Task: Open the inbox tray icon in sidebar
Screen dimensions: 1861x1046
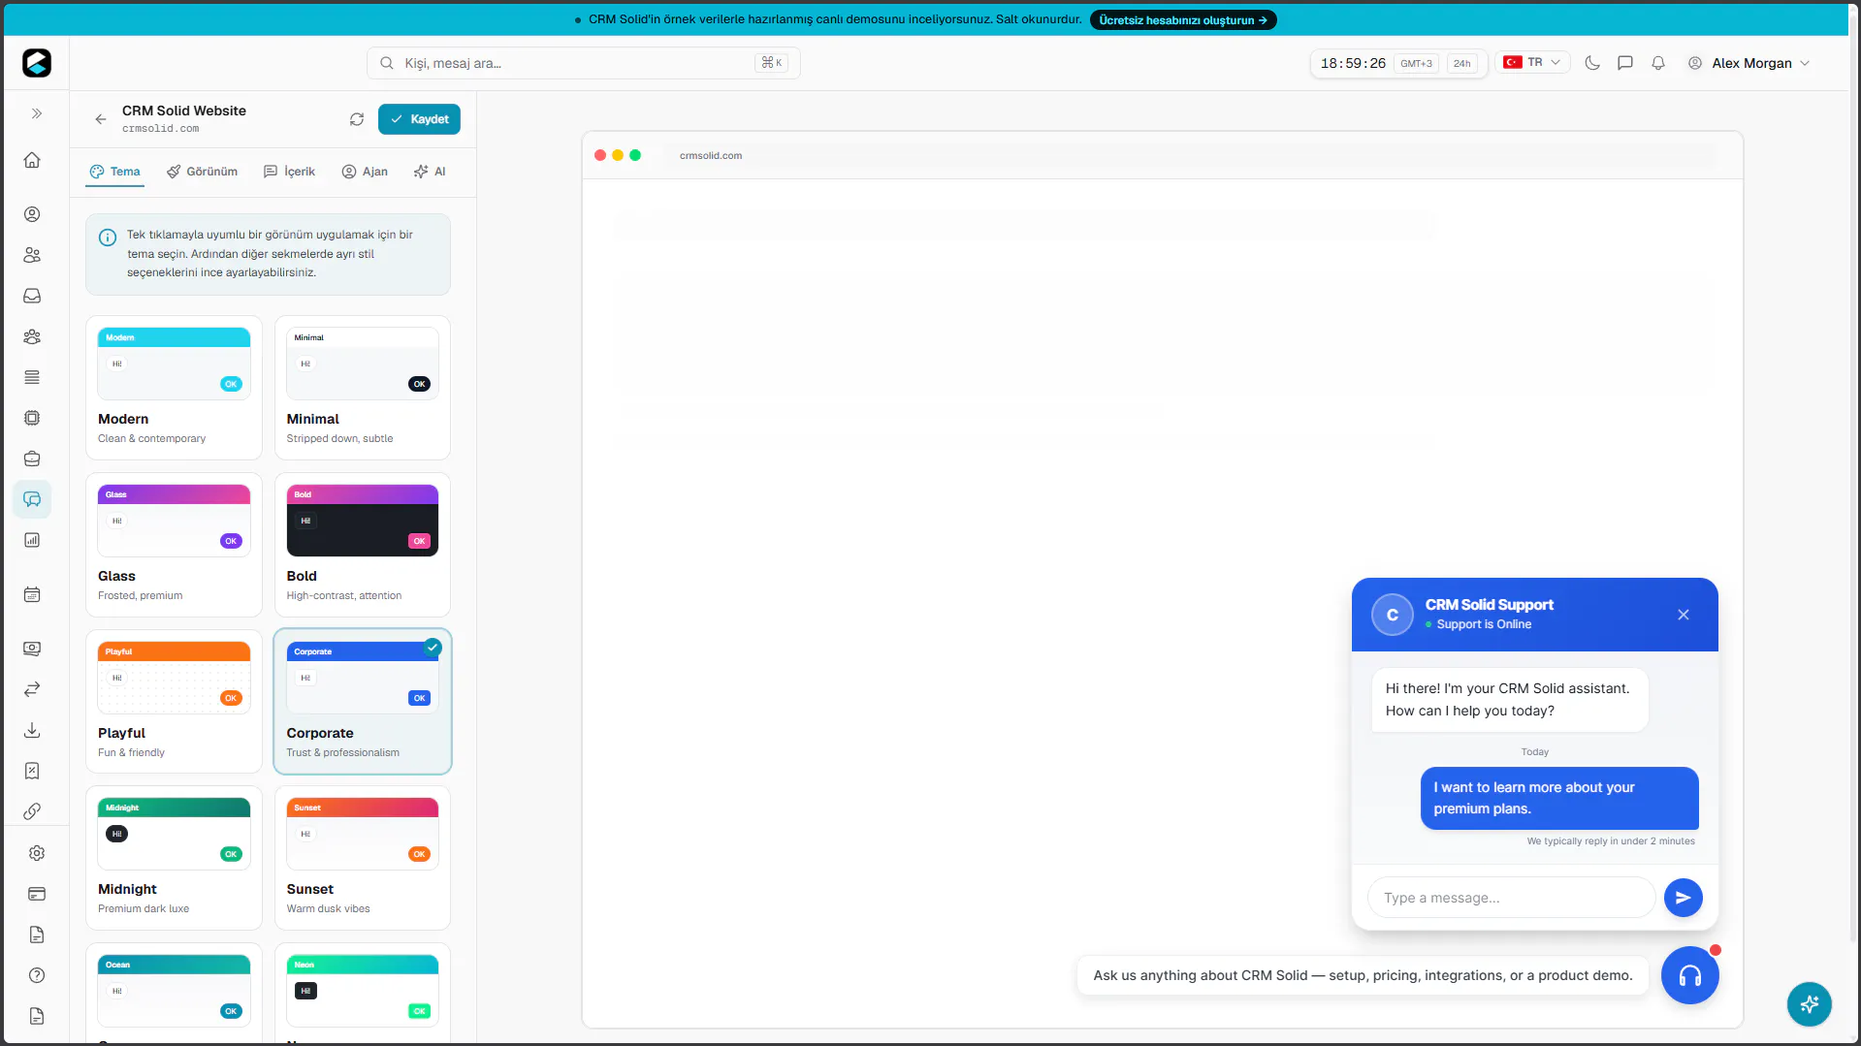Action: (32, 296)
